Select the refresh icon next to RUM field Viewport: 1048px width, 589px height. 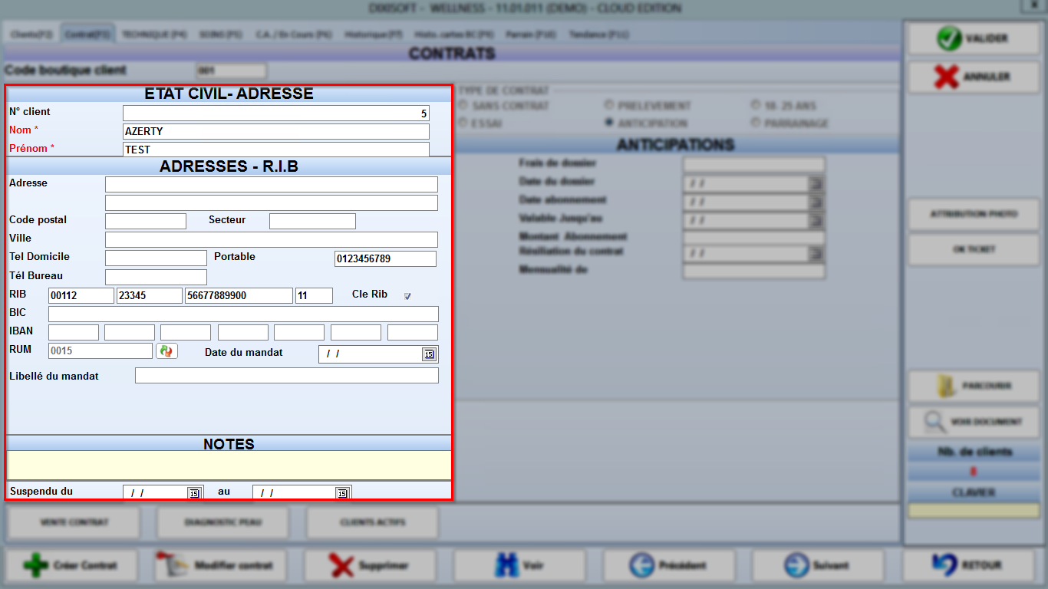[166, 350]
